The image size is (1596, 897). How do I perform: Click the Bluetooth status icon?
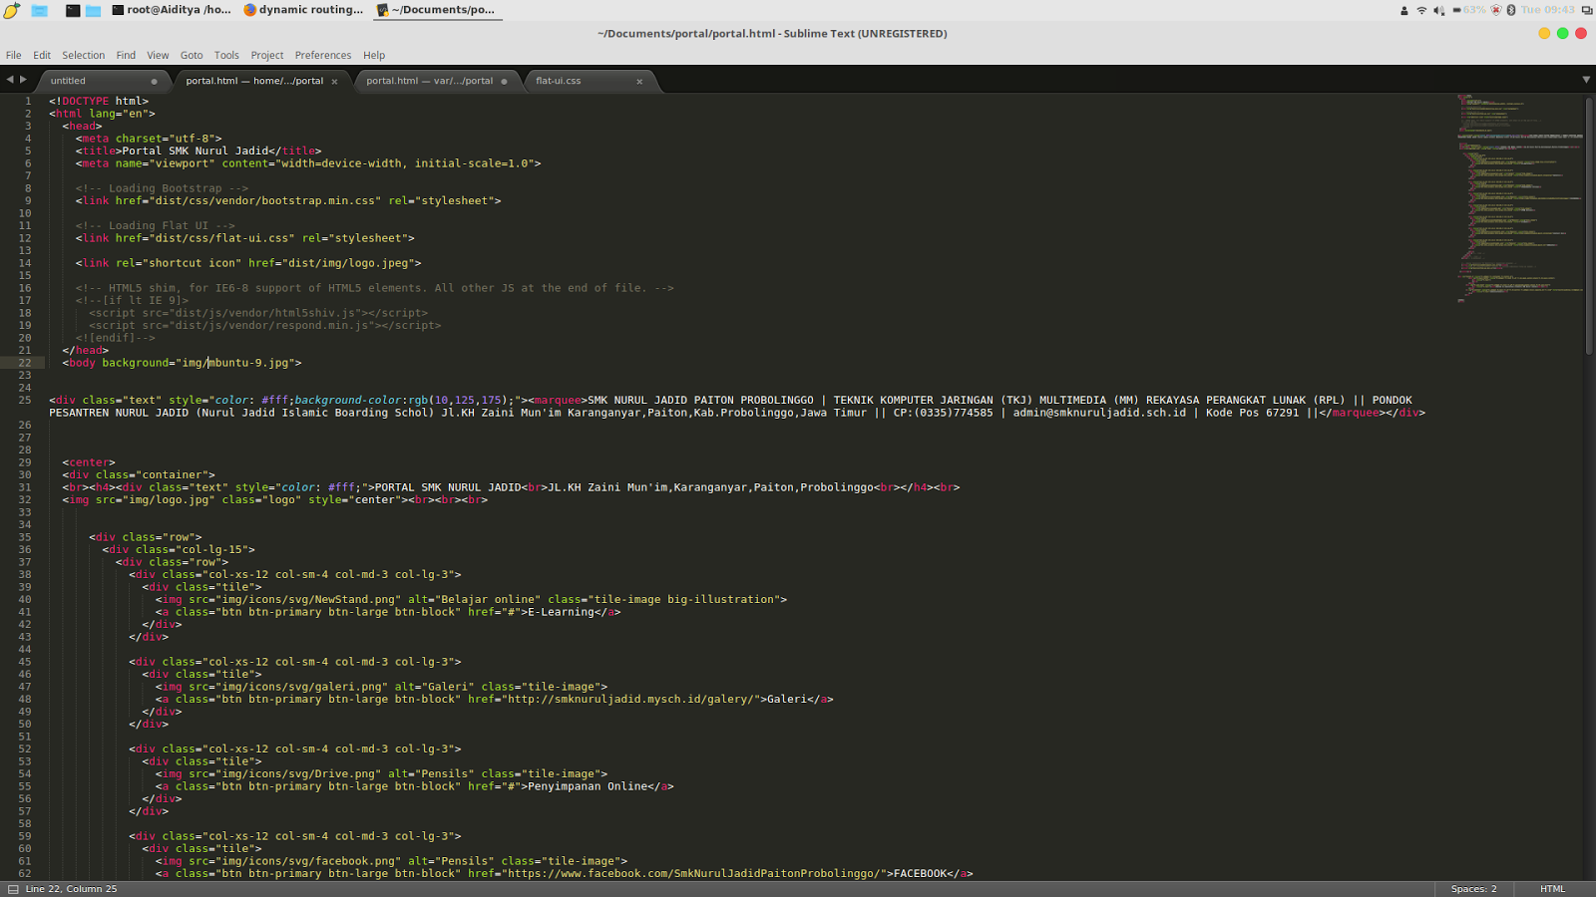tap(1511, 11)
